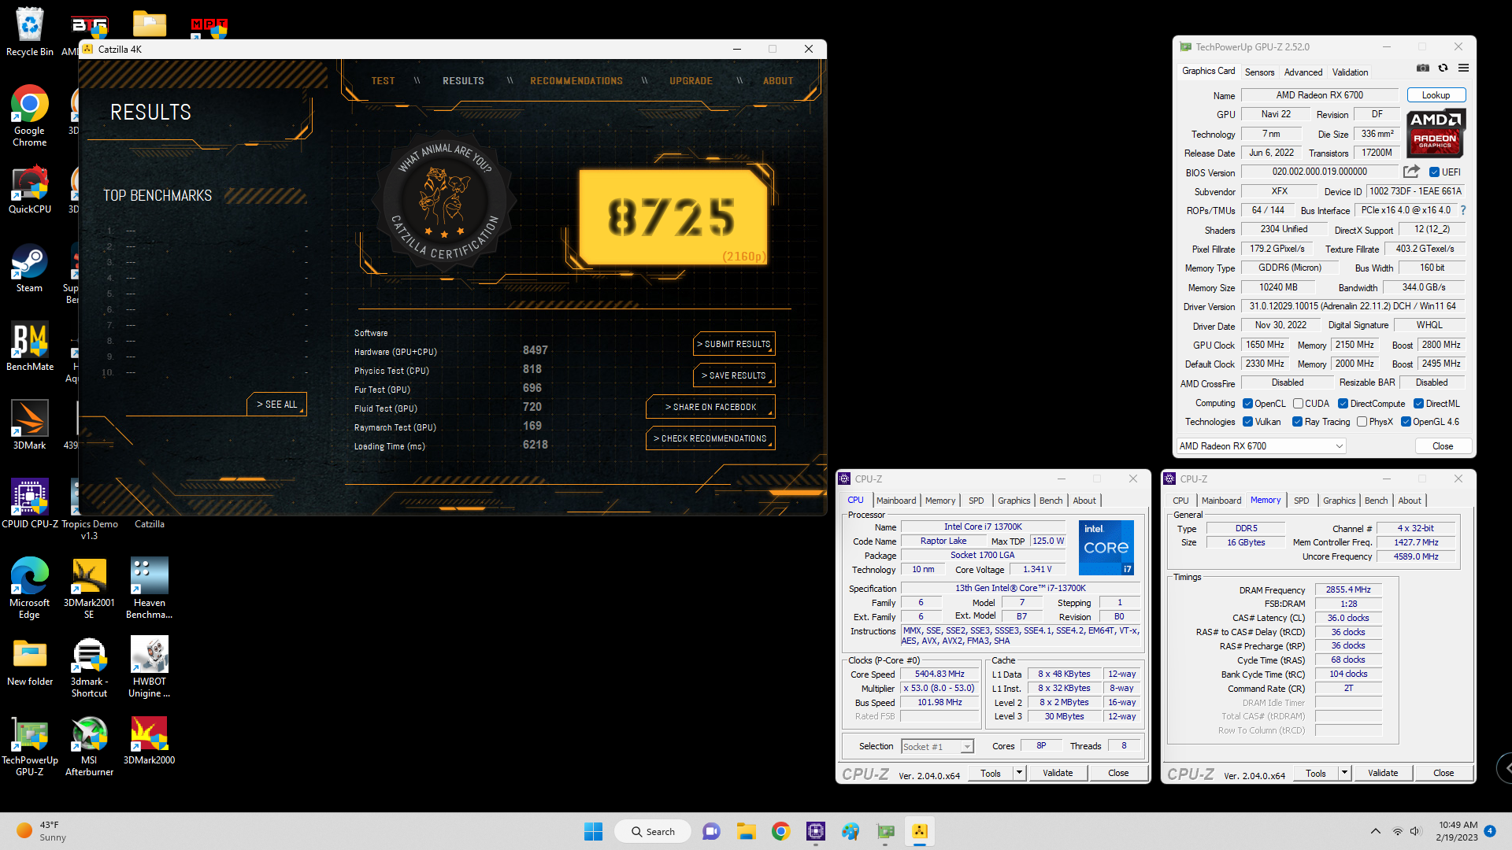
Task: Toggle the Ray Tracing checkbox
Action: tap(1297, 422)
